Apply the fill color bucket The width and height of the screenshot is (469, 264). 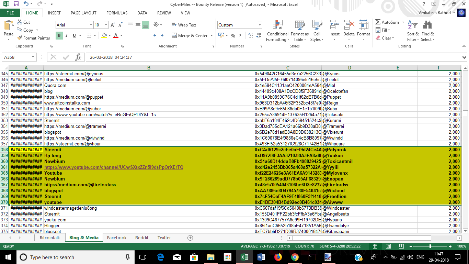pos(104,35)
